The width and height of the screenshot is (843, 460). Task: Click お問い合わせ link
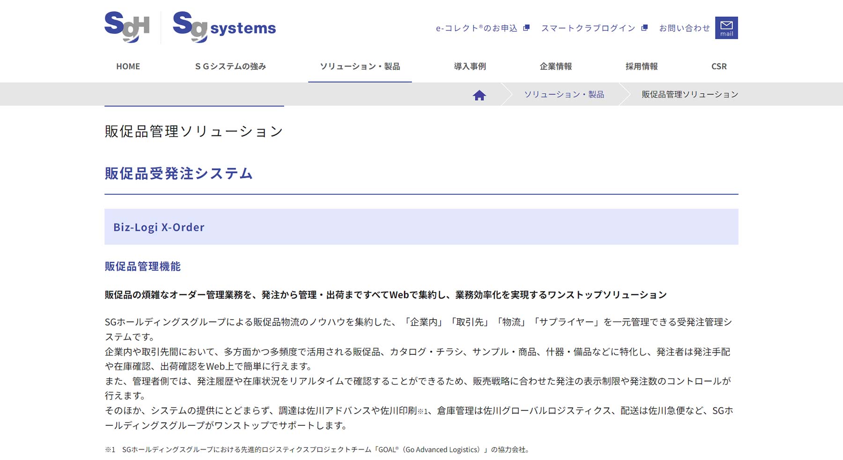coord(684,28)
